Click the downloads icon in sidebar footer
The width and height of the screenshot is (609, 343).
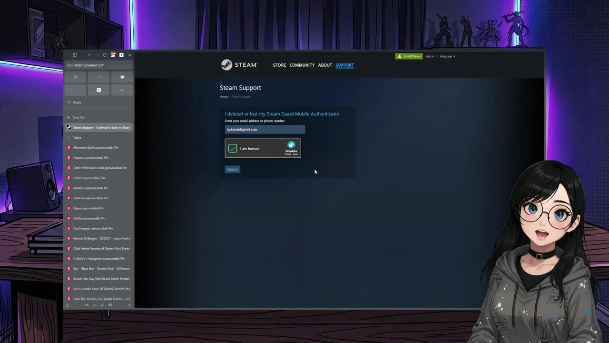[68, 305]
